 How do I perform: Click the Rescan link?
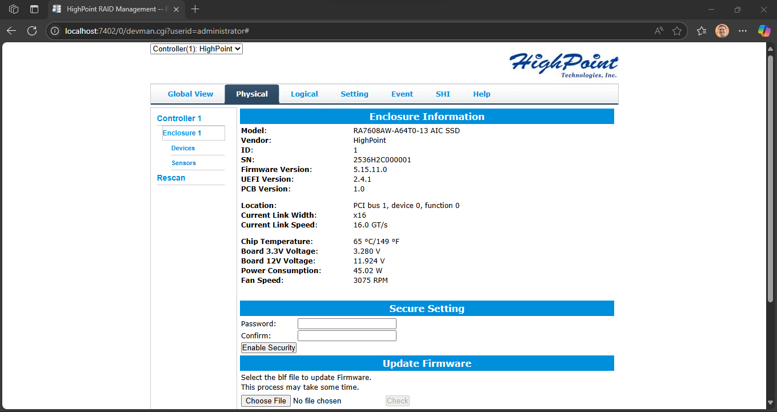click(x=171, y=178)
